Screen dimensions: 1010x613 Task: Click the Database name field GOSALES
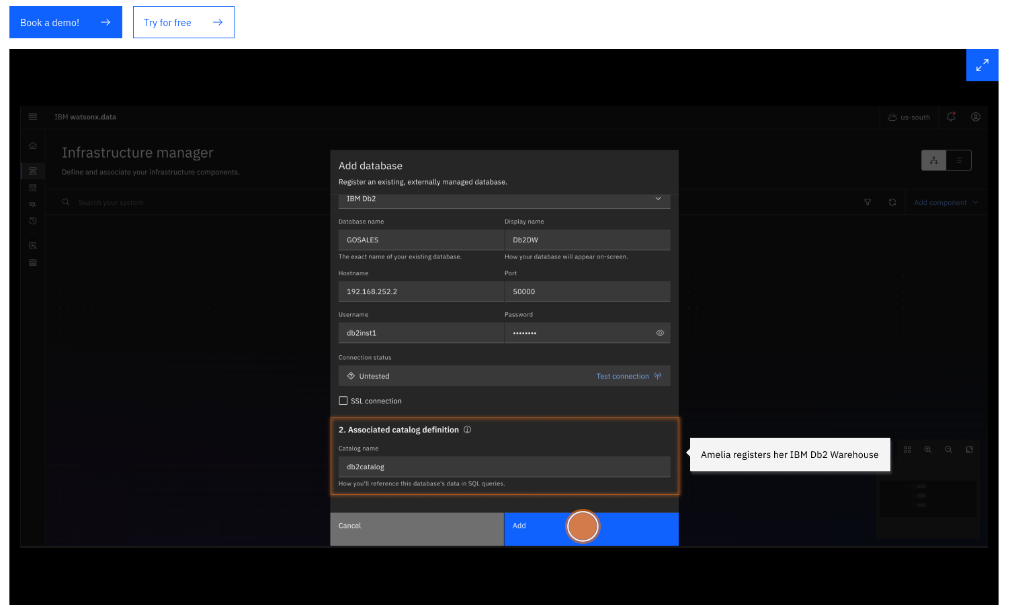(421, 240)
